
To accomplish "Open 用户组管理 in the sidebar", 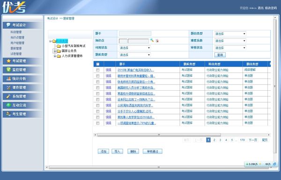I will 17,43.
